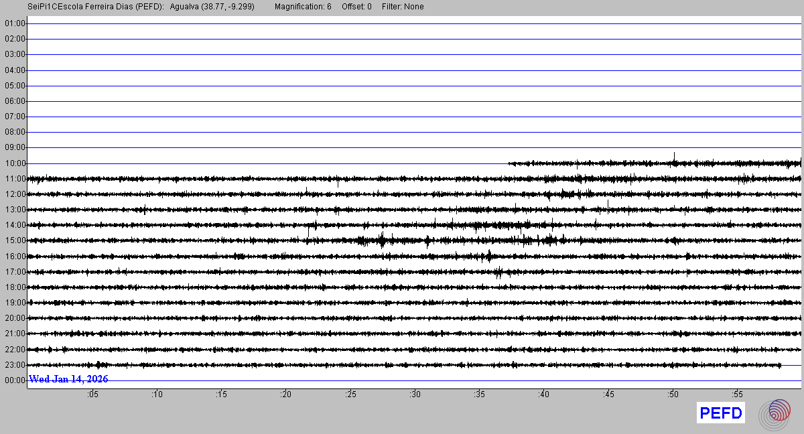Image resolution: width=804 pixels, height=434 pixels.
Task: Select the 18:00 hour label
Action: click(14, 287)
